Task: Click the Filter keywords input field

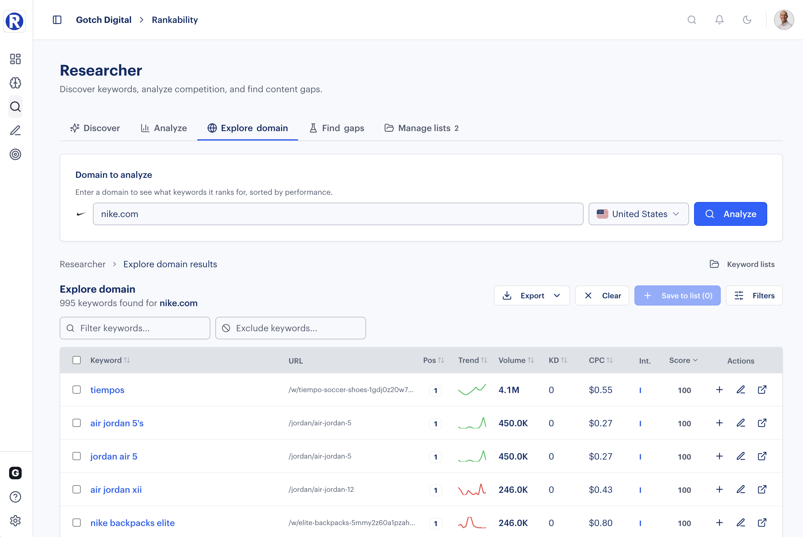Action: 135,328
